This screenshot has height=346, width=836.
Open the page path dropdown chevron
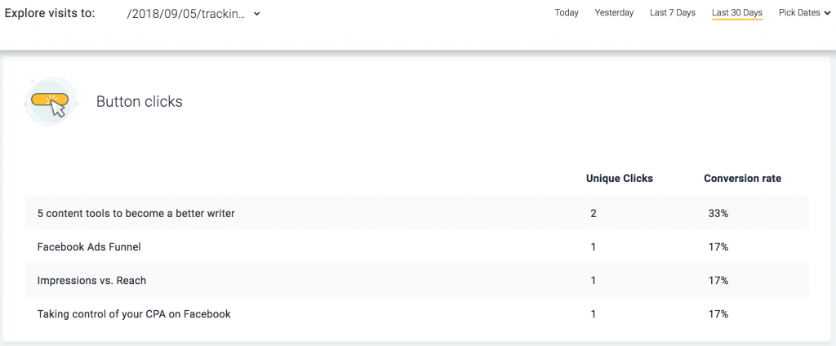click(x=257, y=15)
